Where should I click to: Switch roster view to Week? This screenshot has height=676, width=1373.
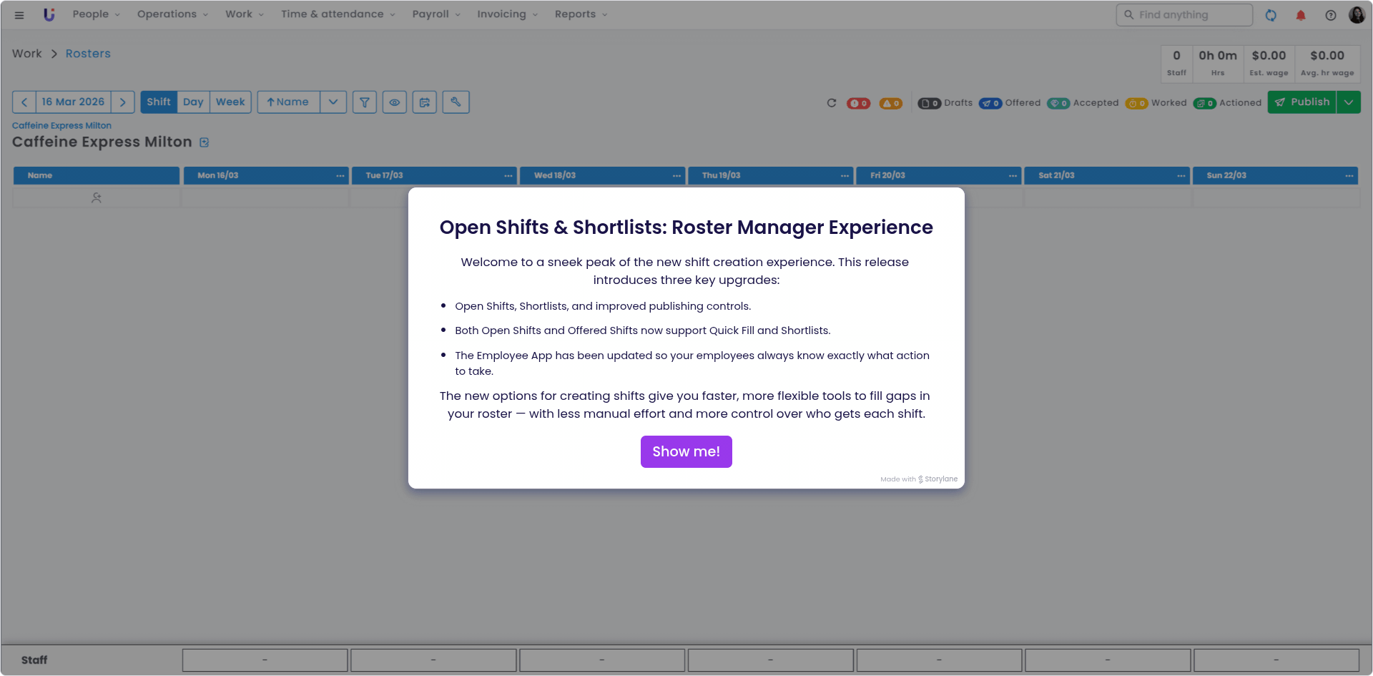coord(230,102)
